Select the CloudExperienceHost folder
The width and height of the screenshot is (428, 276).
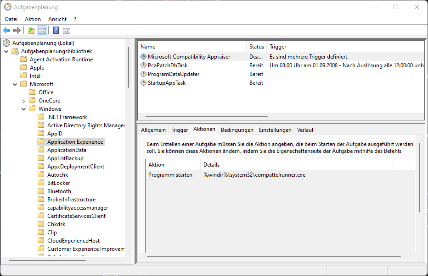[73, 241]
